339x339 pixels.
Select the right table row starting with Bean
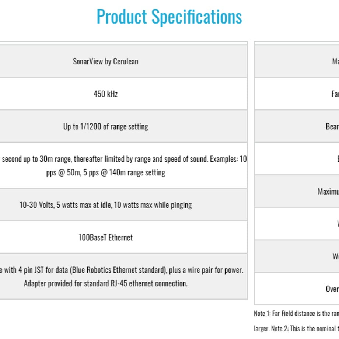[x=297, y=126]
